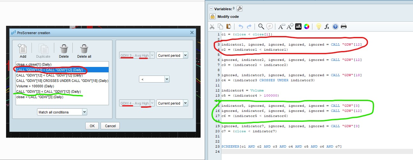The height and width of the screenshot is (160, 413).
Task: Click code line 17 'c6 = (indicator5 < indicator6)'
Action: [x=255, y=116]
